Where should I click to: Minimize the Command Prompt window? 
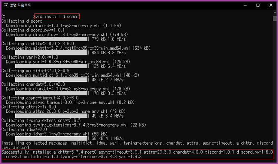[245, 5]
